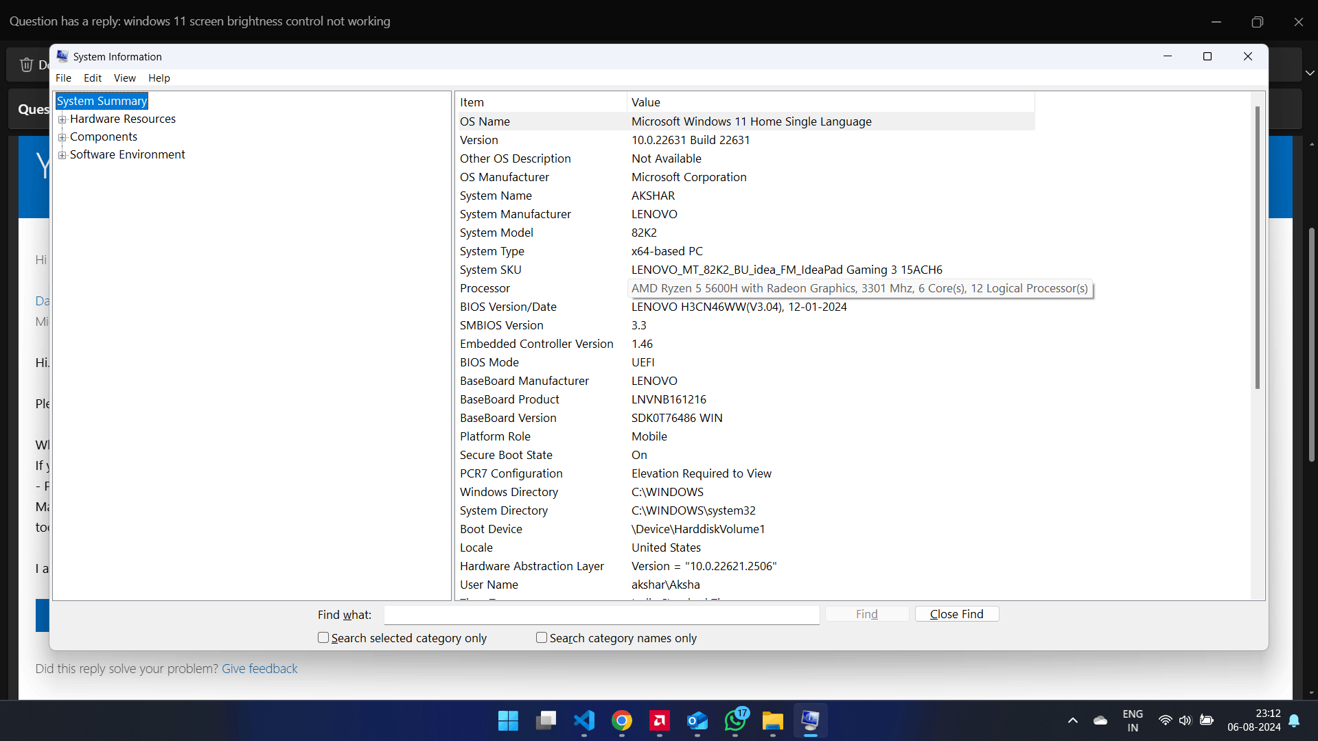
Task: Open Outlook from the taskbar
Action: point(697,720)
